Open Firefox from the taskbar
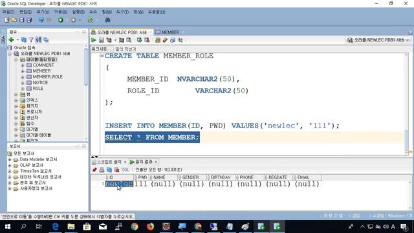The width and height of the screenshot is (414, 233). tap(150, 227)
